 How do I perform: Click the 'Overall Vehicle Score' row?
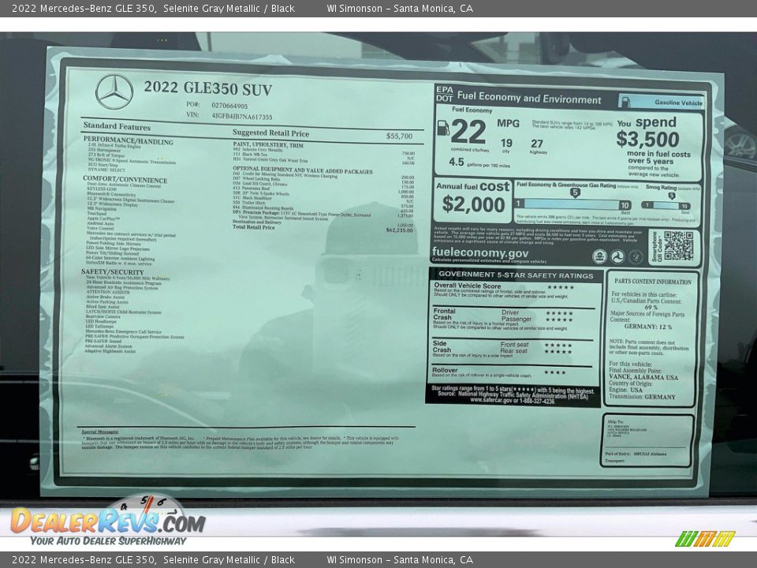[514, 291]
